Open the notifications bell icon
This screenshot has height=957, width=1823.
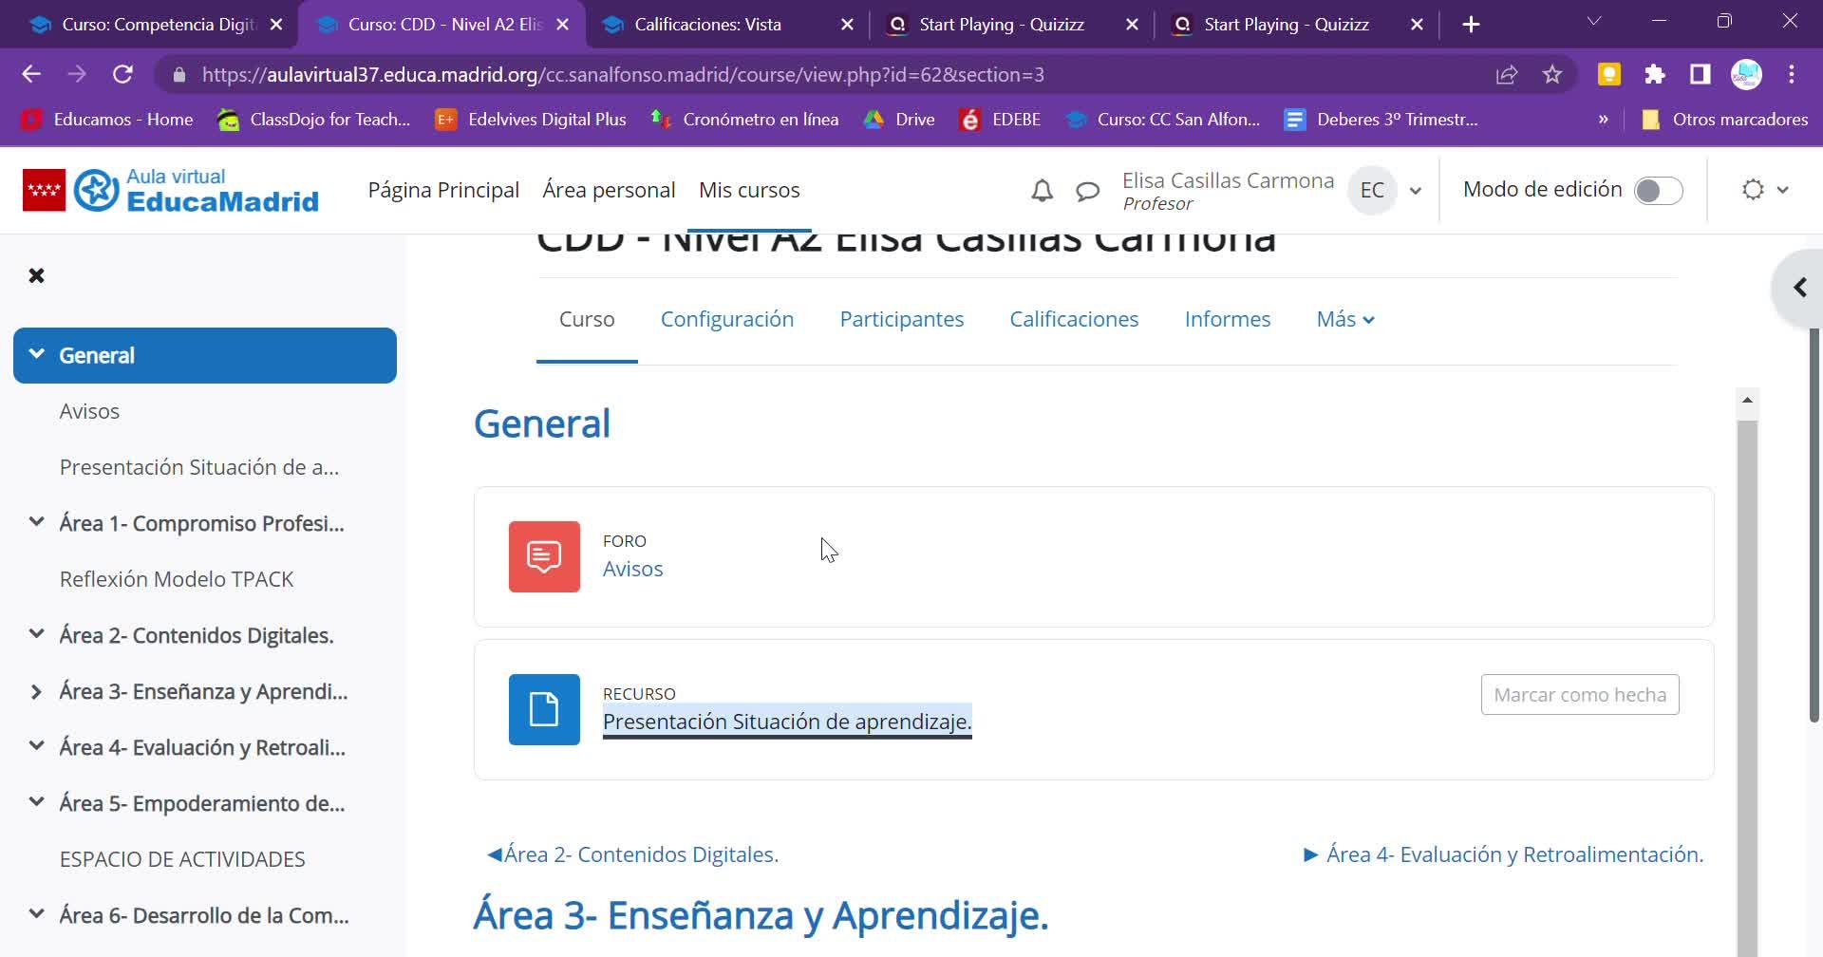pos(1042,191)
